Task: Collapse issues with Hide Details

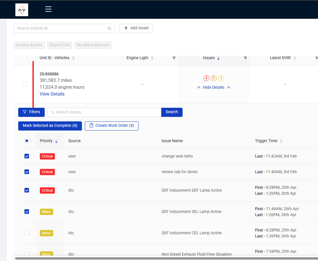Action: pos(214,87)
